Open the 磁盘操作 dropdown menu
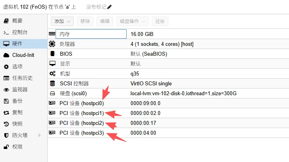Screen dimensions: 289x162 click(133, 21)
